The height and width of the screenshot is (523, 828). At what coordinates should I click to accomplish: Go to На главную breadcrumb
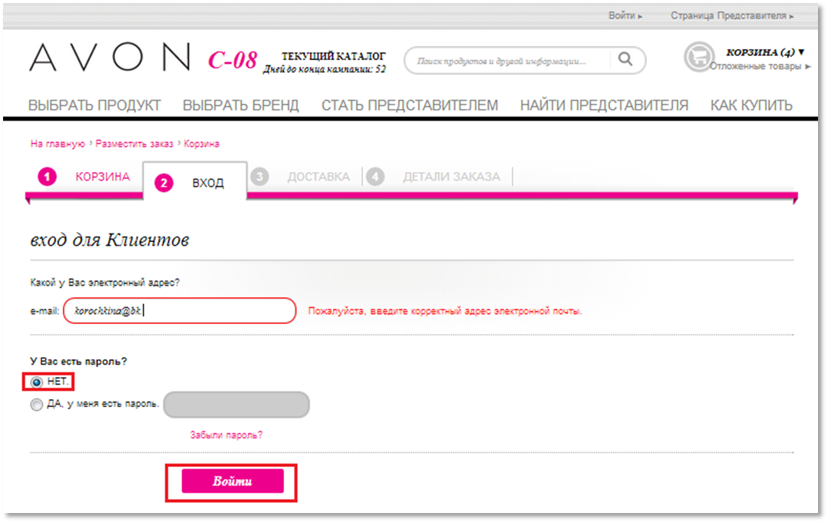click(x=58, y=144)
